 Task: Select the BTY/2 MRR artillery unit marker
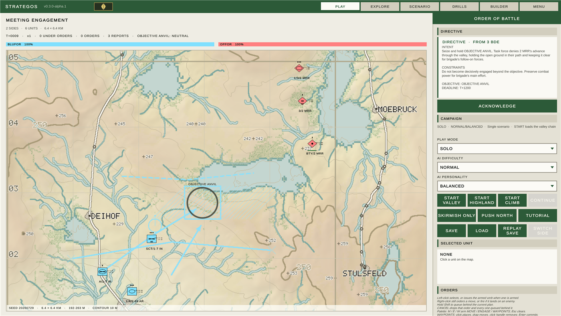(x=312, y=144)
